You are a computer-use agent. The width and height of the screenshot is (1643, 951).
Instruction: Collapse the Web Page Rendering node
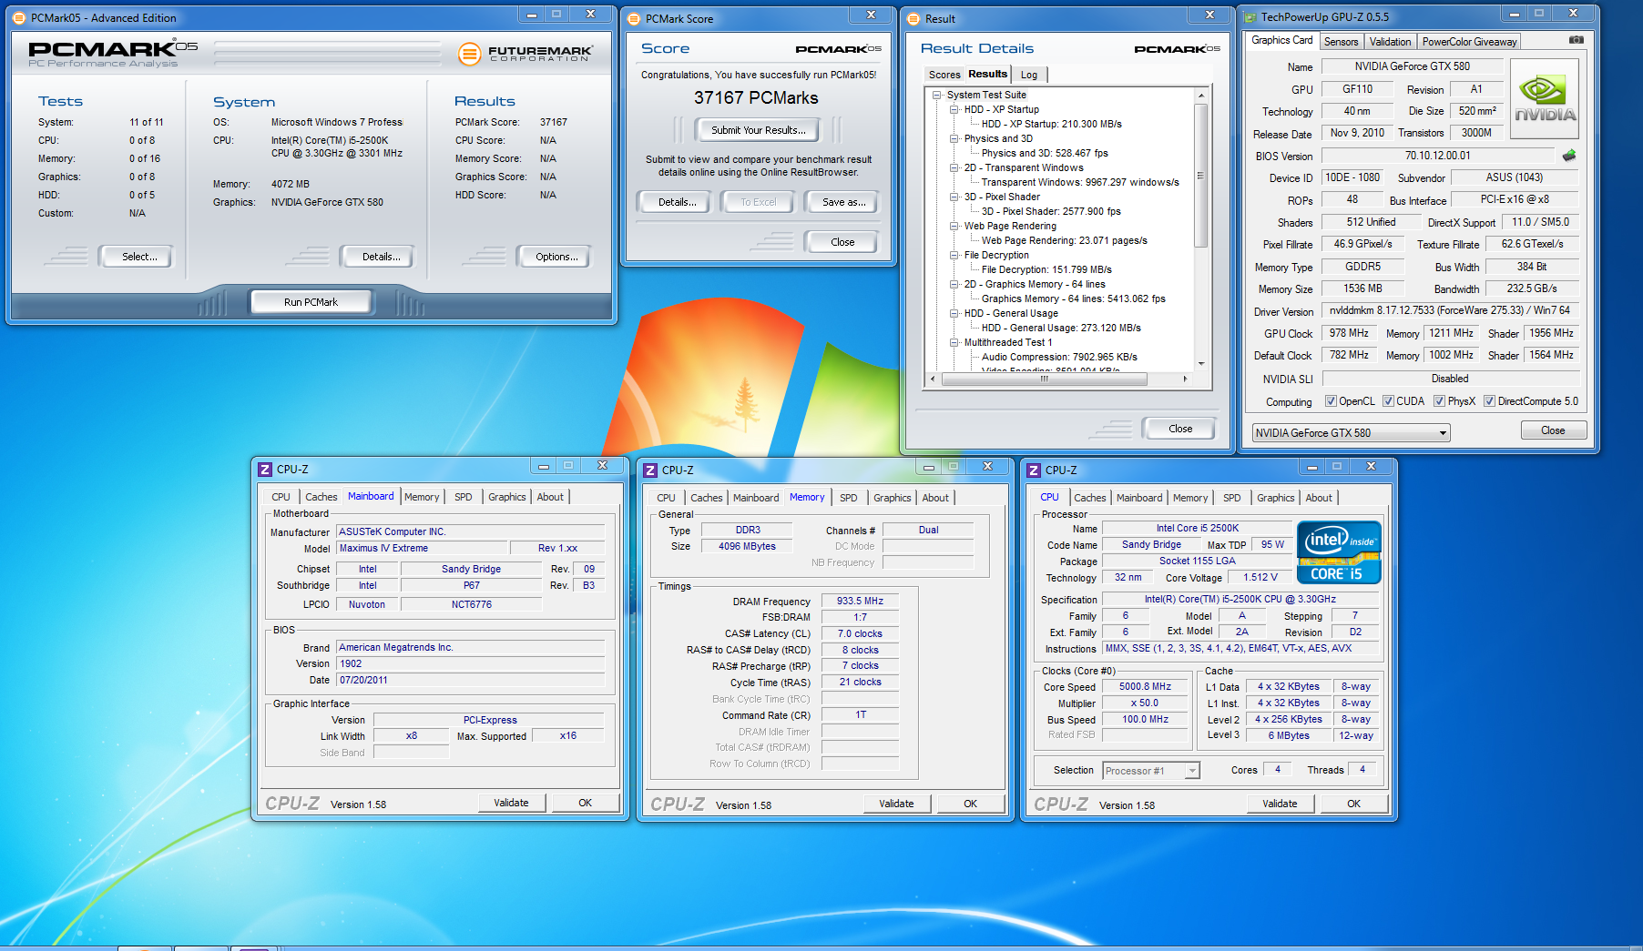coord(954,226)
